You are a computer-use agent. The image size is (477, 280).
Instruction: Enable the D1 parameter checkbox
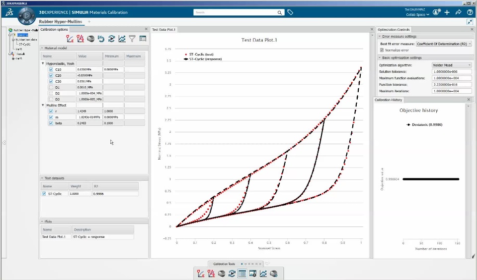point(51,87)
